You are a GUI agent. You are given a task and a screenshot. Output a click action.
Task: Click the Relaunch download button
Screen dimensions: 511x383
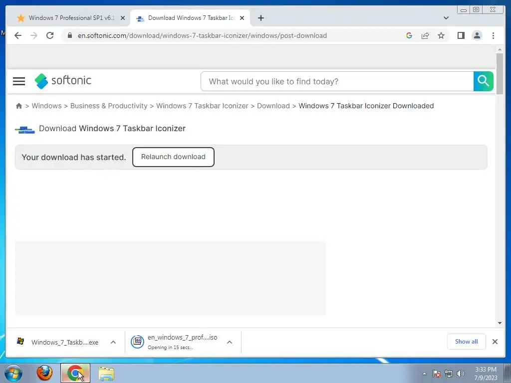pos(173,157)
